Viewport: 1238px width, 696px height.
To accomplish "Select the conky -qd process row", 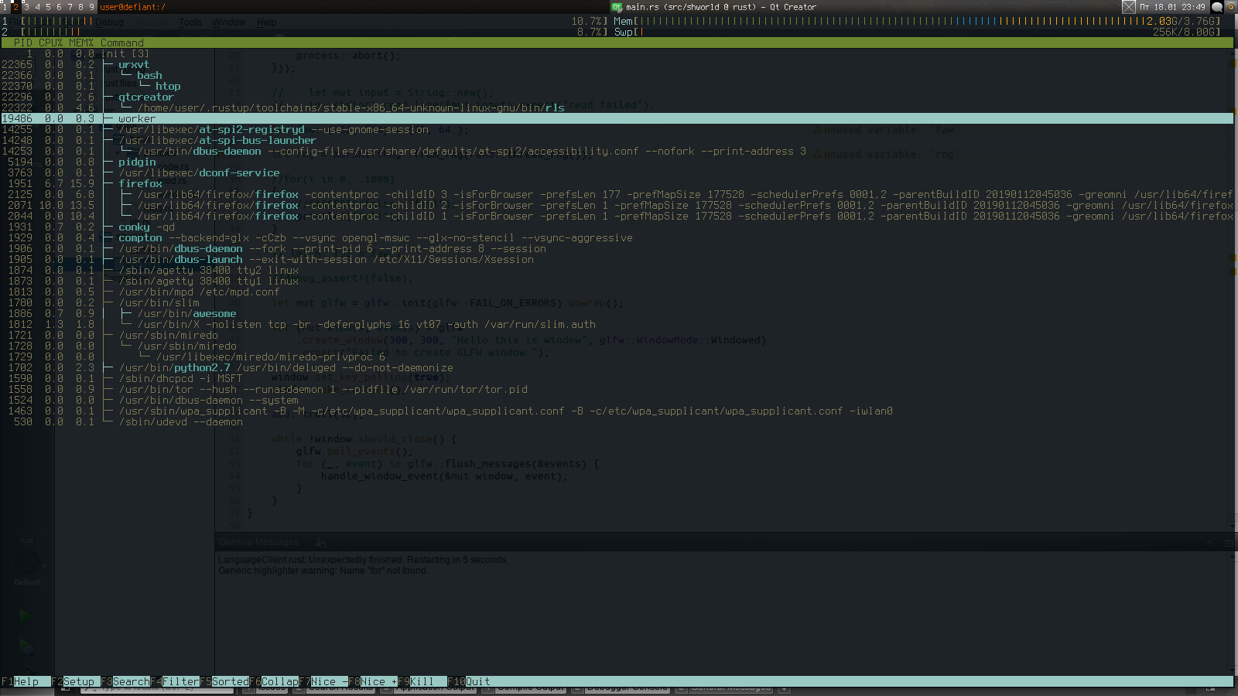I will point(617,227).
